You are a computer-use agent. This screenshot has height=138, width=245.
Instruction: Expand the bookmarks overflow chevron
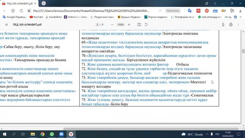tap(241, 17)
